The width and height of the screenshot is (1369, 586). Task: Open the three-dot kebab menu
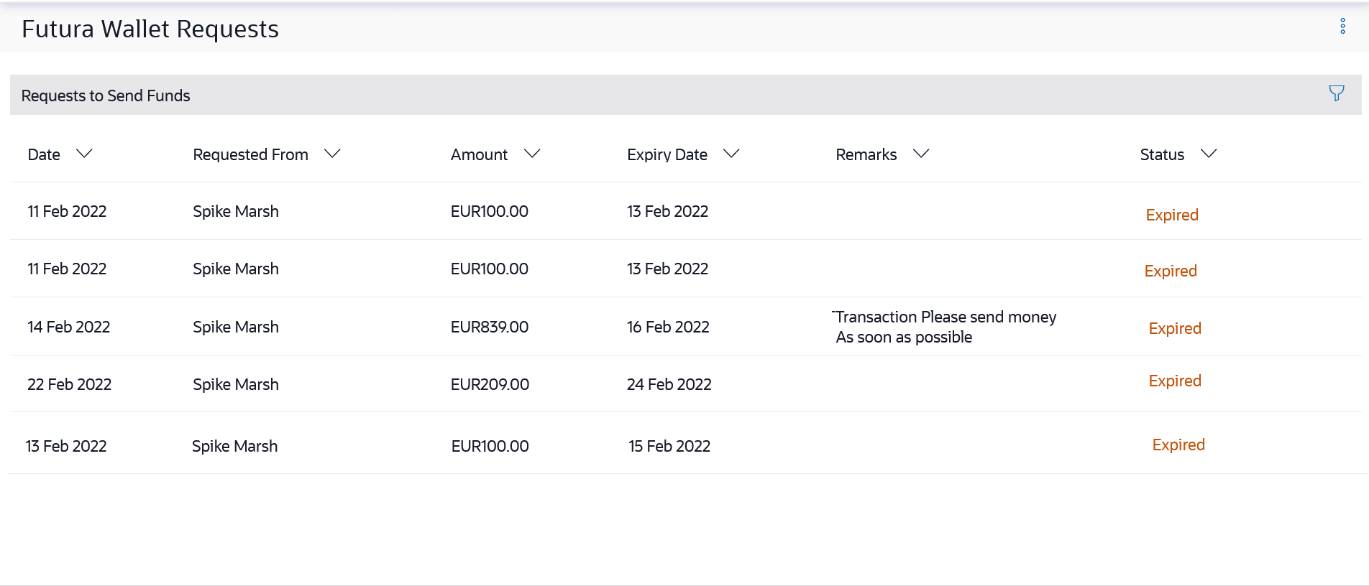(1342, 27)
